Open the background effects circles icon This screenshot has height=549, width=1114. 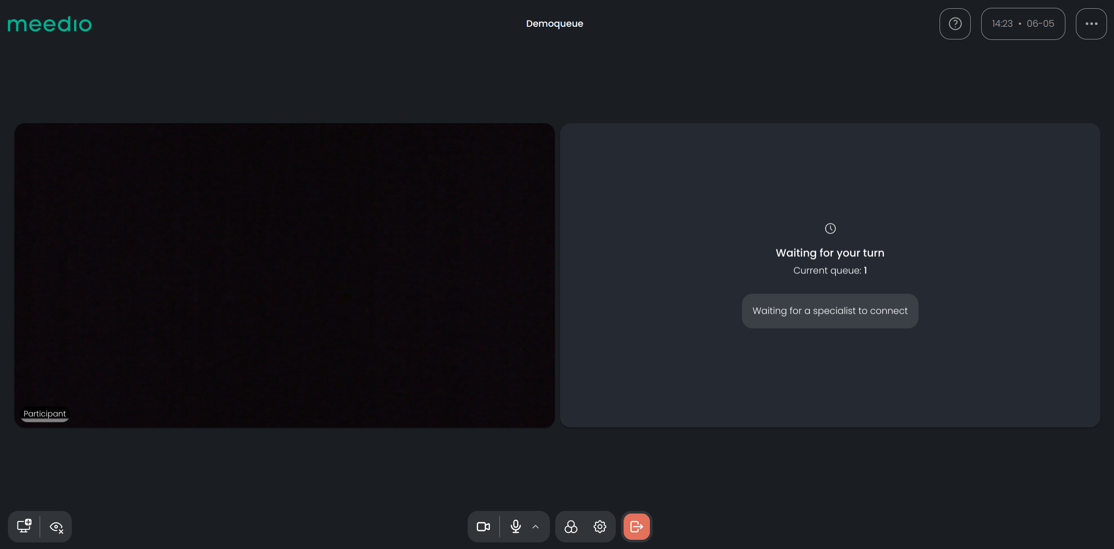(x=571, y=527)
